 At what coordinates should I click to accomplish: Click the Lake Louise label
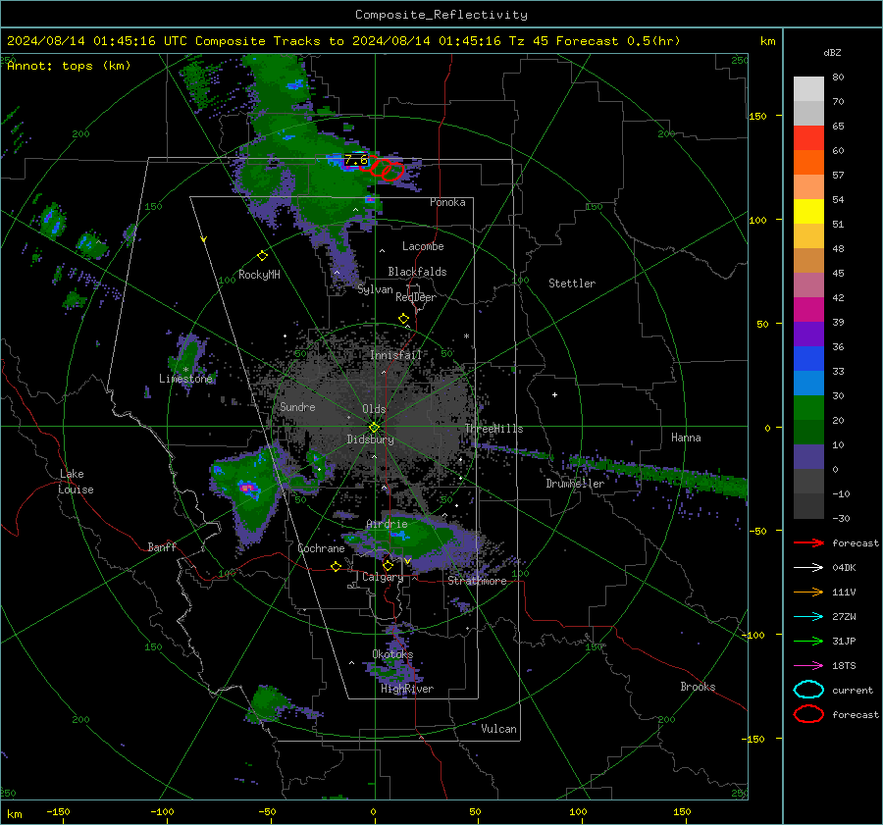point(77,482)
